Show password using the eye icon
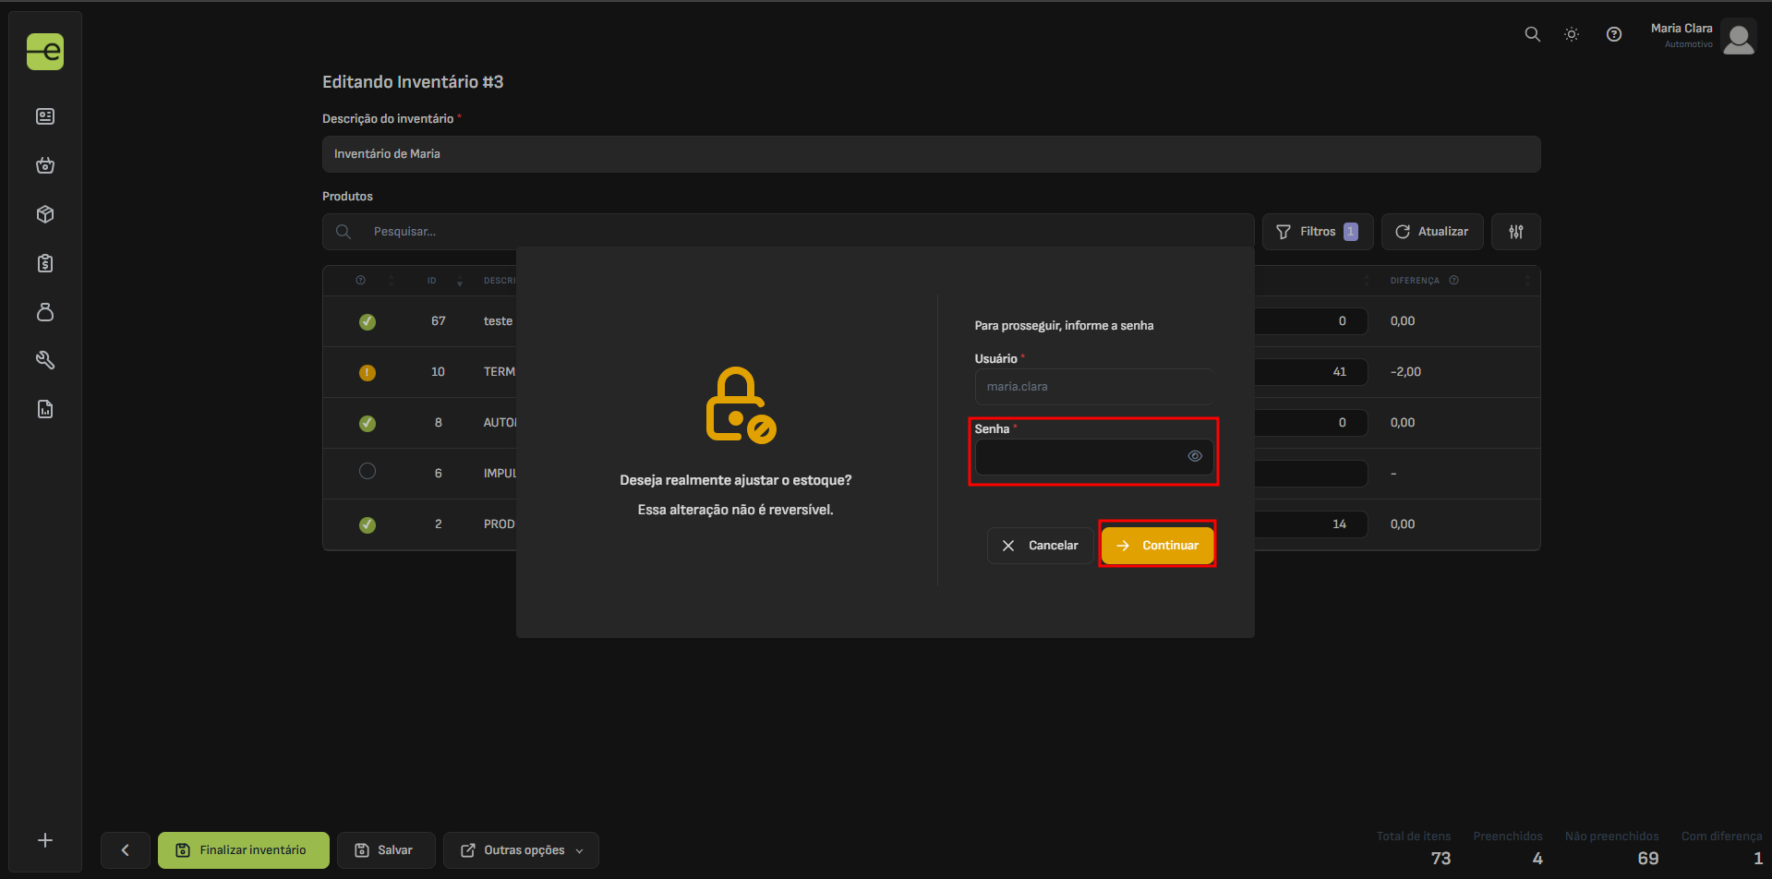The image size is (1772, 879). [x=1194, y=456]
